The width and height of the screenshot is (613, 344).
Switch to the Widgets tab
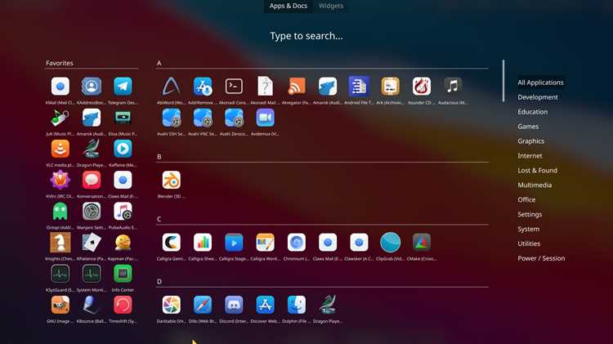click(x=331, y=6)
